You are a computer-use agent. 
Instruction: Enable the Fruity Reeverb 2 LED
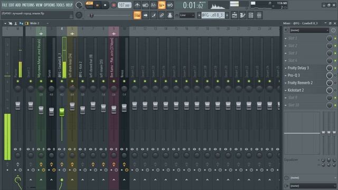point(335,83)
